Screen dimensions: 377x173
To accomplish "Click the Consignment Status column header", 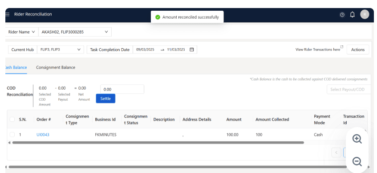I will tap(136, 119).
